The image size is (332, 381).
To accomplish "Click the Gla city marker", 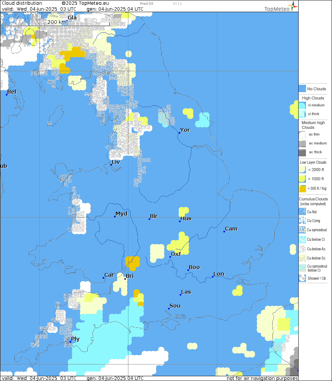I will click(67, 21).
